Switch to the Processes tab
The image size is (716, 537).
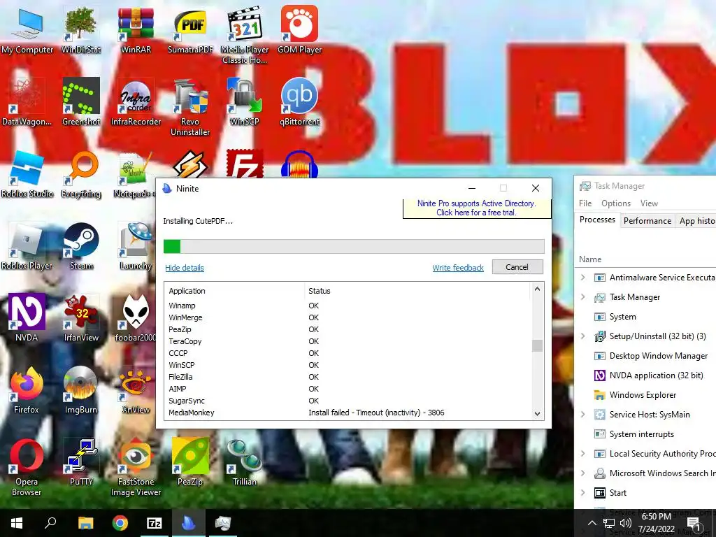(x=597, y=220)
